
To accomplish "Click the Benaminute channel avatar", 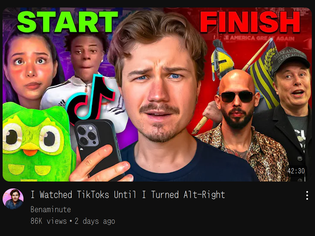I will pyautogui.click(x=13, y=199).
